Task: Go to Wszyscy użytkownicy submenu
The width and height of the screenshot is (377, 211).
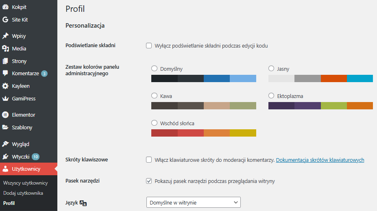Action: 25,183
